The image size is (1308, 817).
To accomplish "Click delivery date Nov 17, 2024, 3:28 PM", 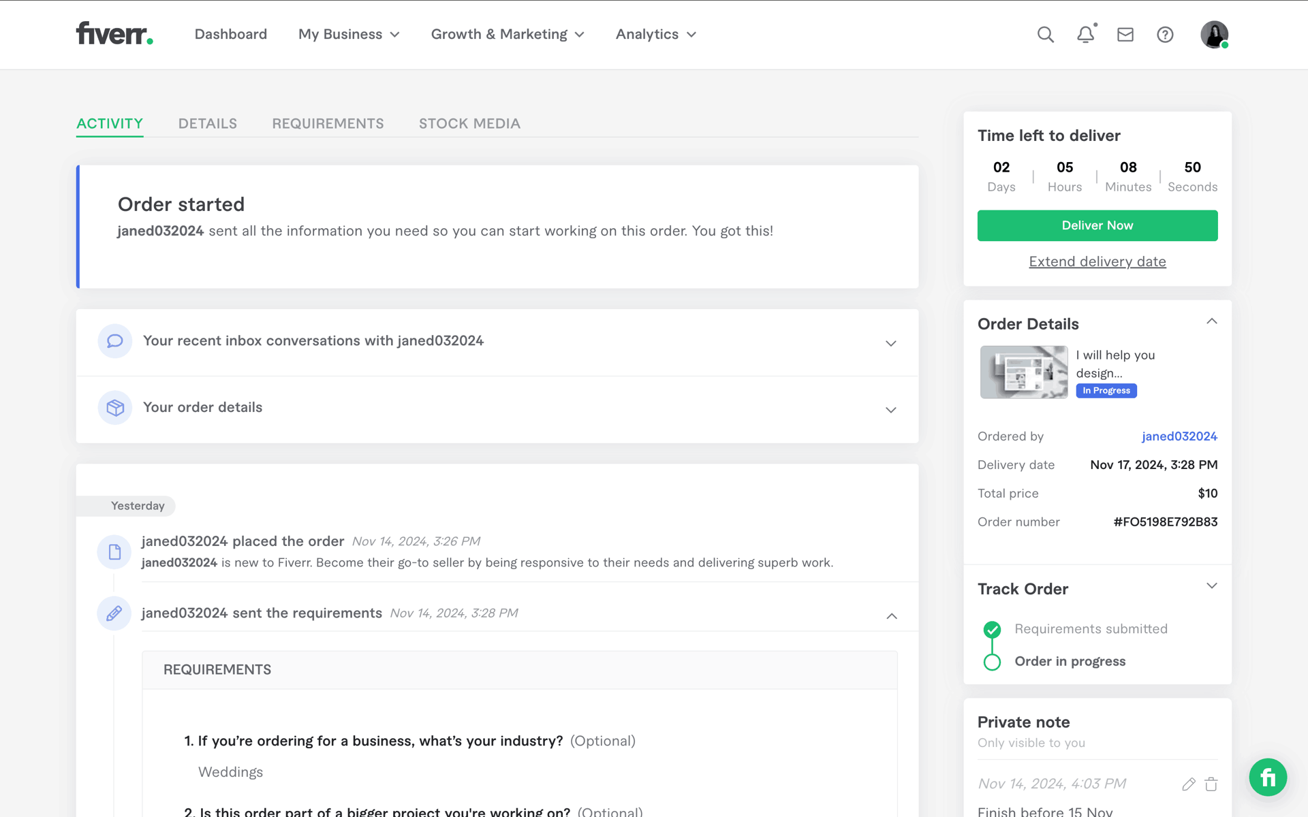I will click(1153, 465).
